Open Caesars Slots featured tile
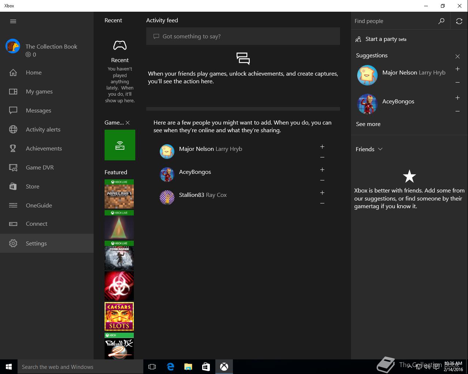468x374 pixels. [119, 316]
